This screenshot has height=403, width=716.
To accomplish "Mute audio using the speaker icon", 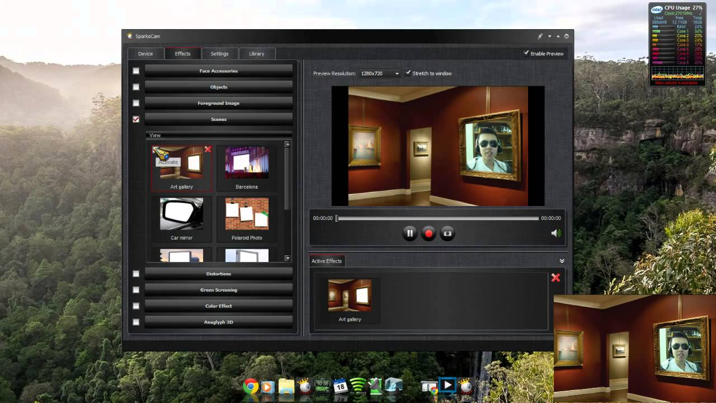I will tap(555, 233).
